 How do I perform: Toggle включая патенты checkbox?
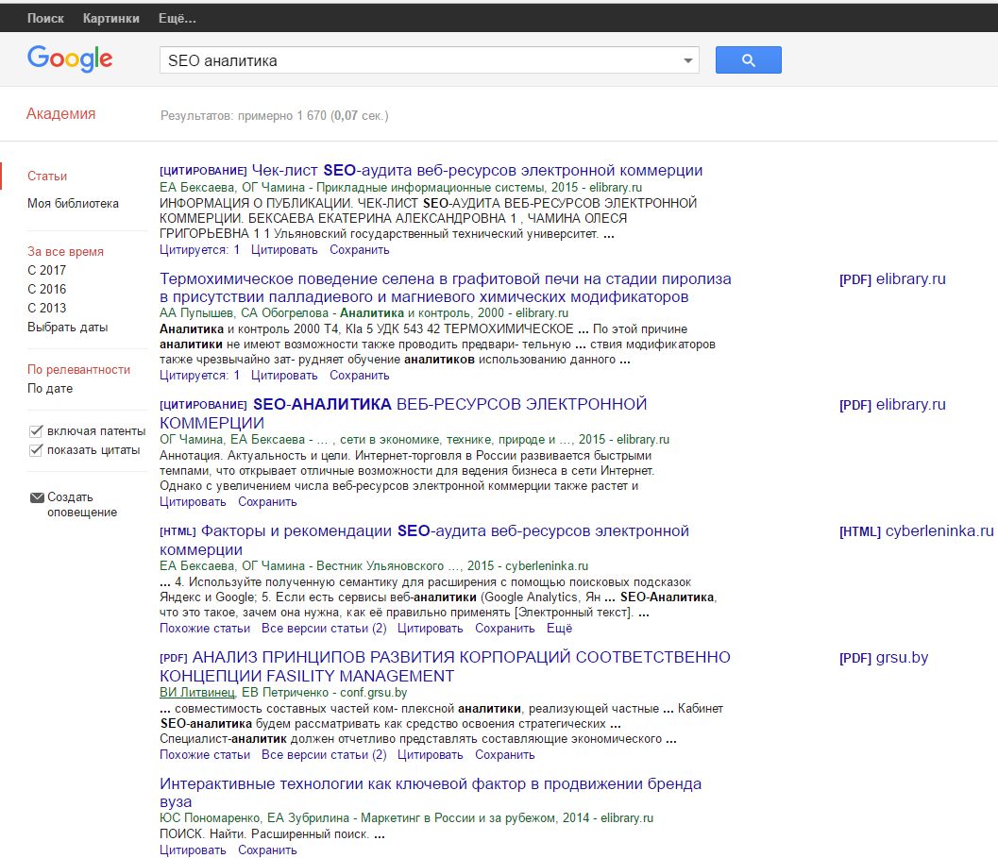(36, 431)
